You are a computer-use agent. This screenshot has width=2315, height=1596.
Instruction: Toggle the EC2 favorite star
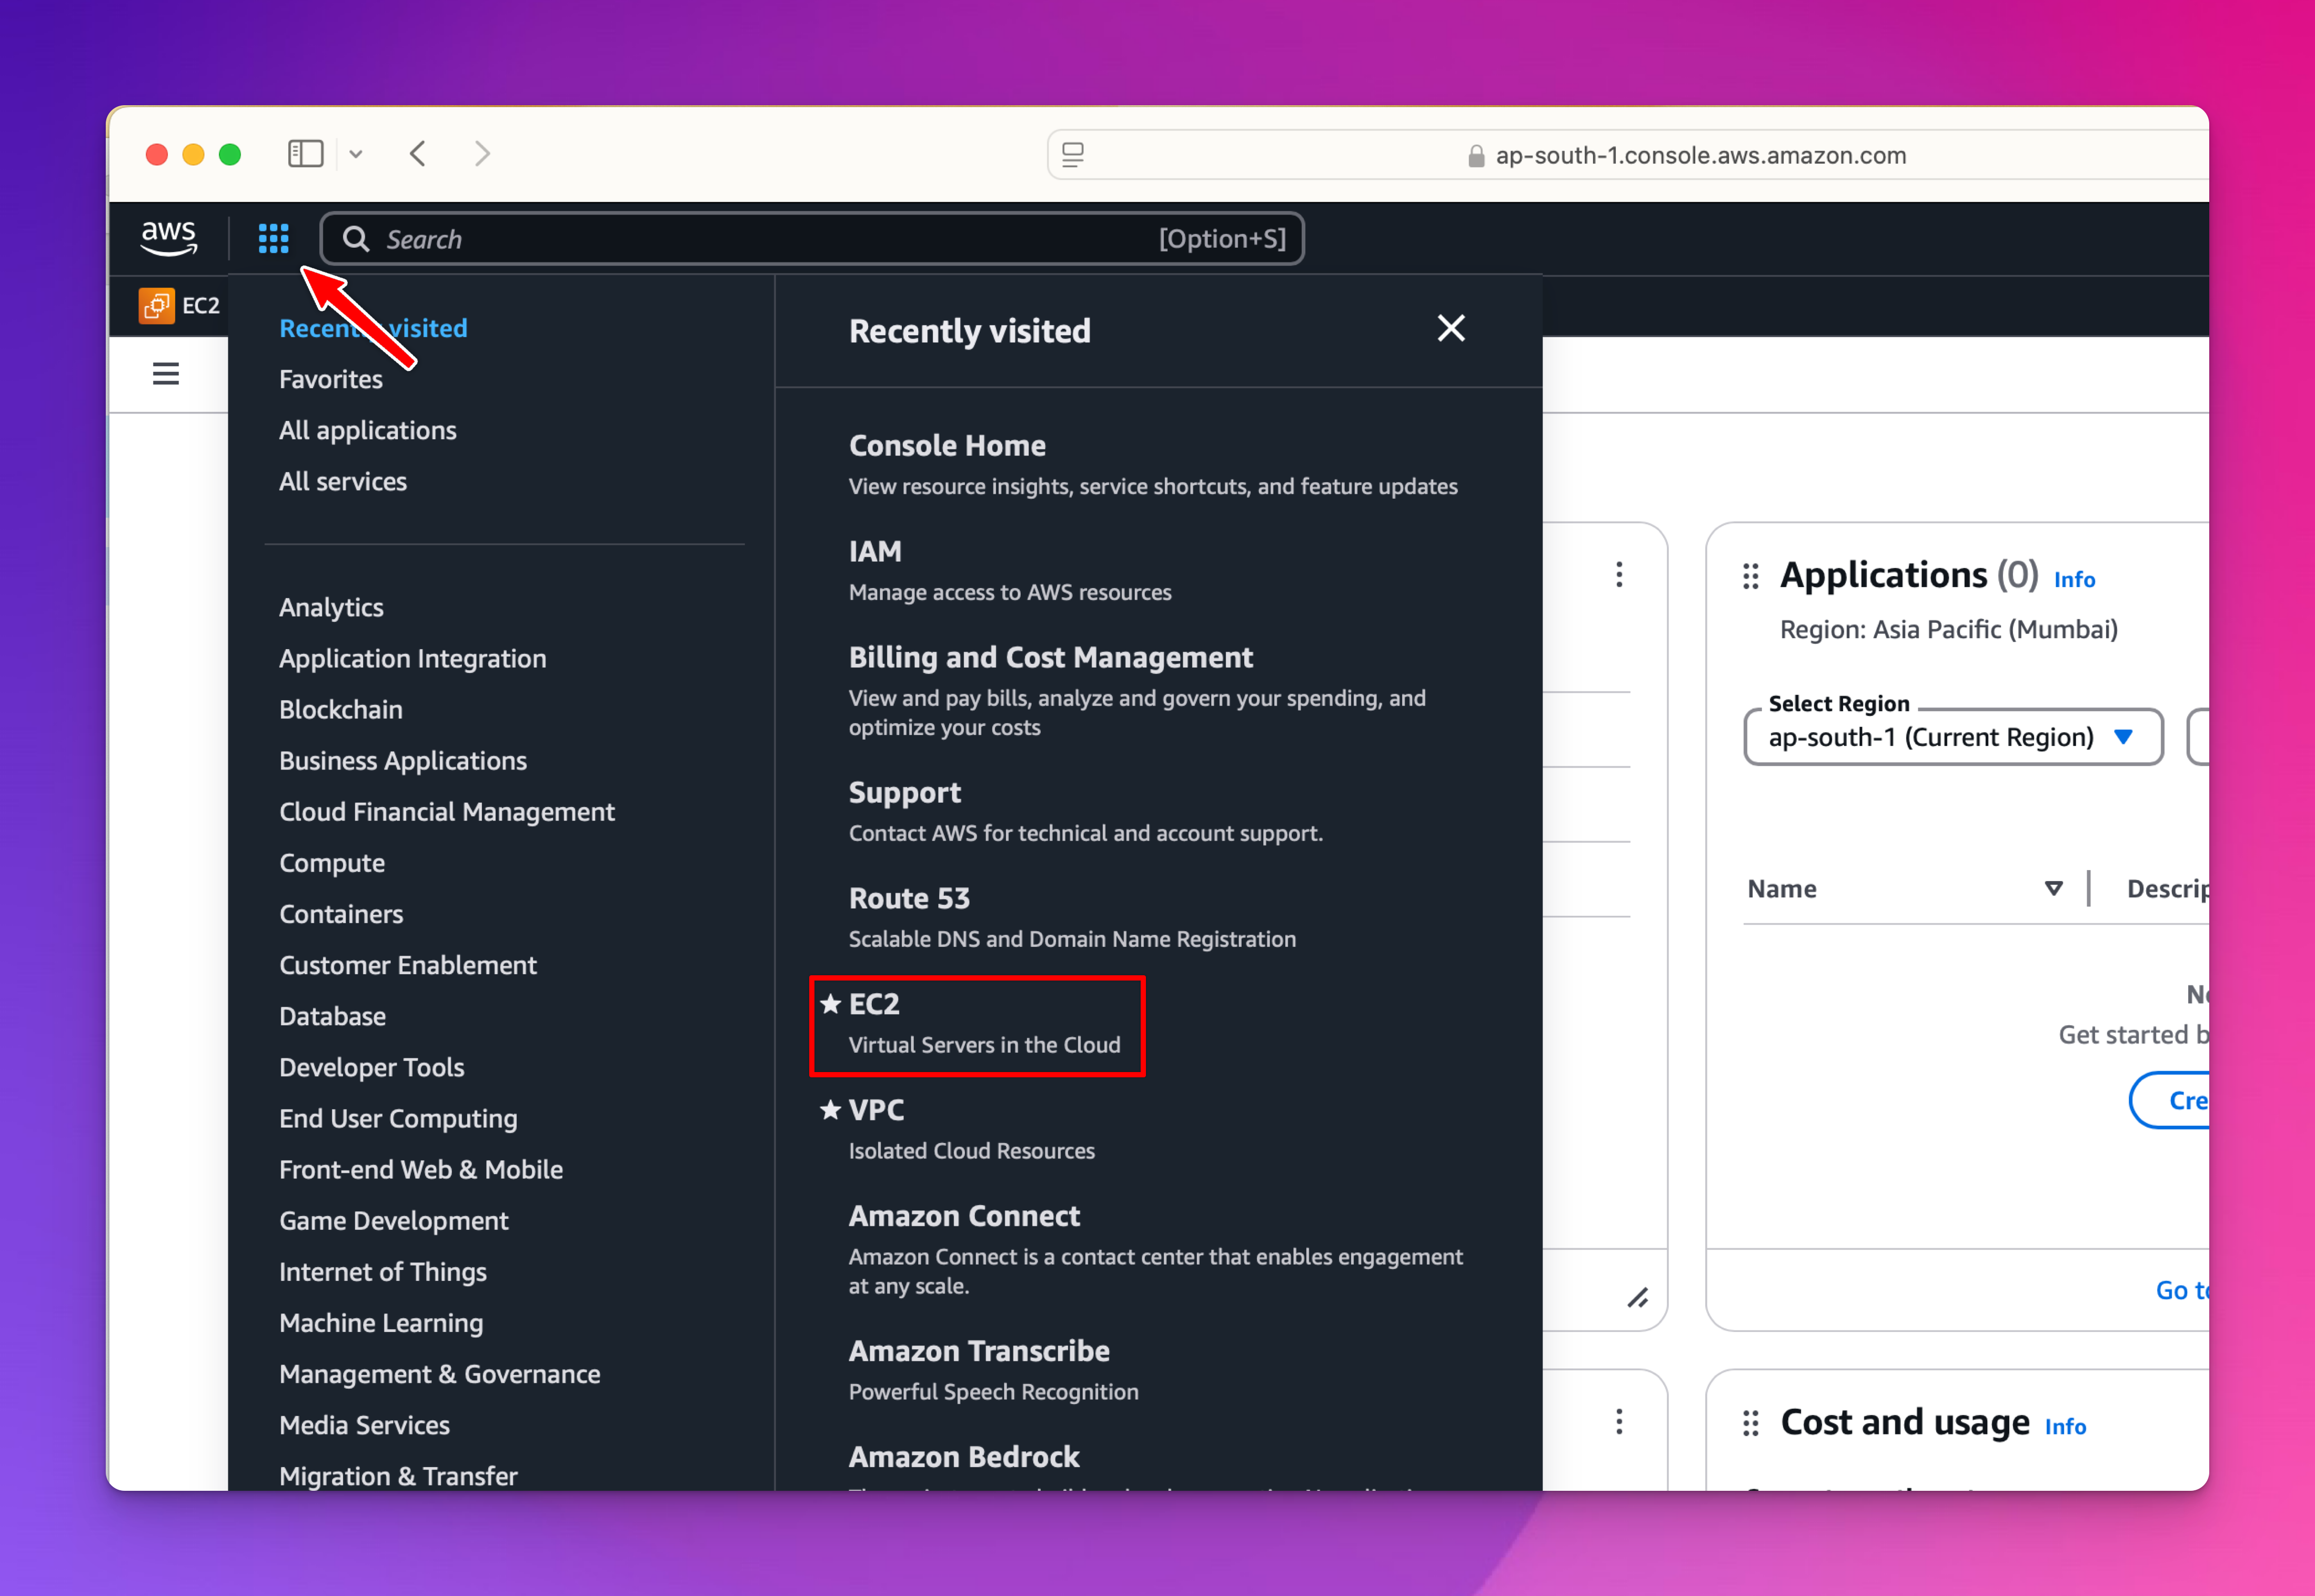tap(830, 1003)
